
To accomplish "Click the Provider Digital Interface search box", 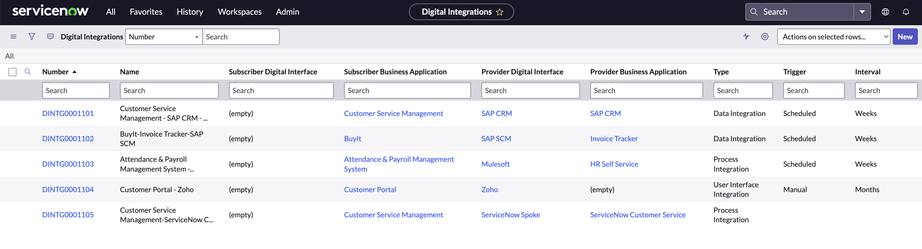I will pos(531,90).
